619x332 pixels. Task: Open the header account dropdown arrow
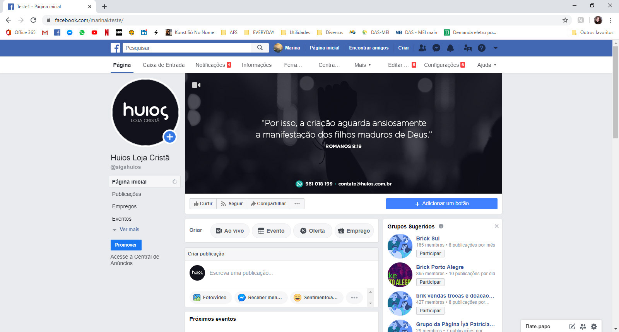(x=496, y=48)
